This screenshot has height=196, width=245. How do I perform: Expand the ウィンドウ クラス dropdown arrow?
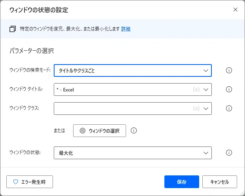pyautogui.click(x=205, y=108)
